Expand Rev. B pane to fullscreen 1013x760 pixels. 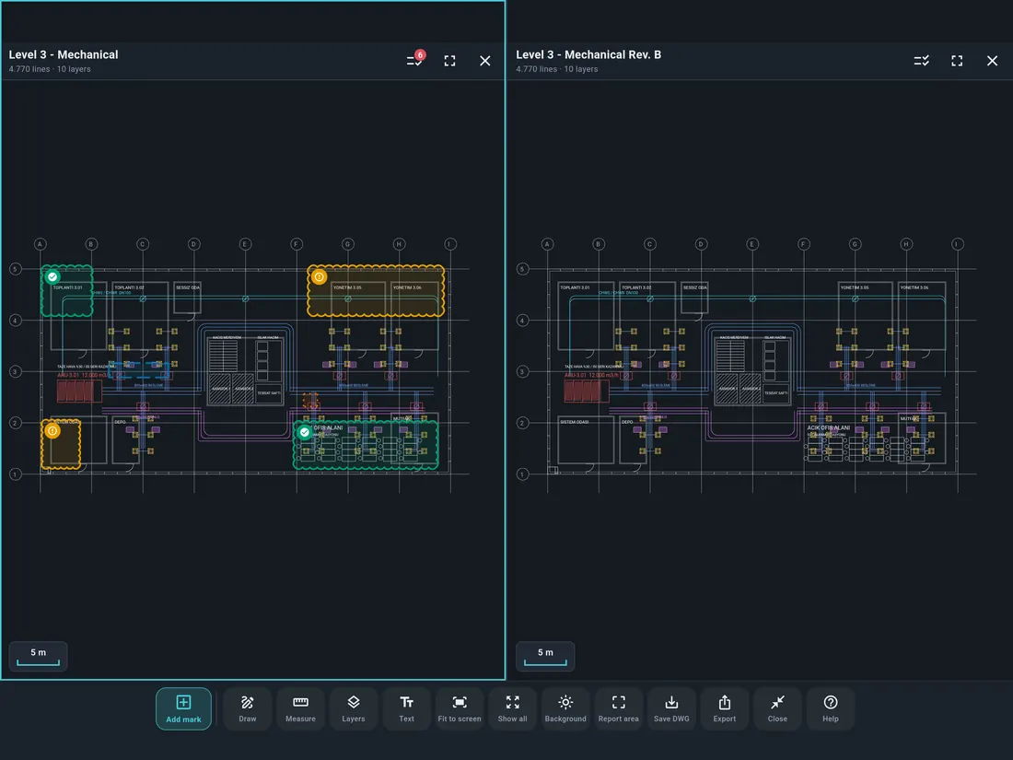coord(957,61)
